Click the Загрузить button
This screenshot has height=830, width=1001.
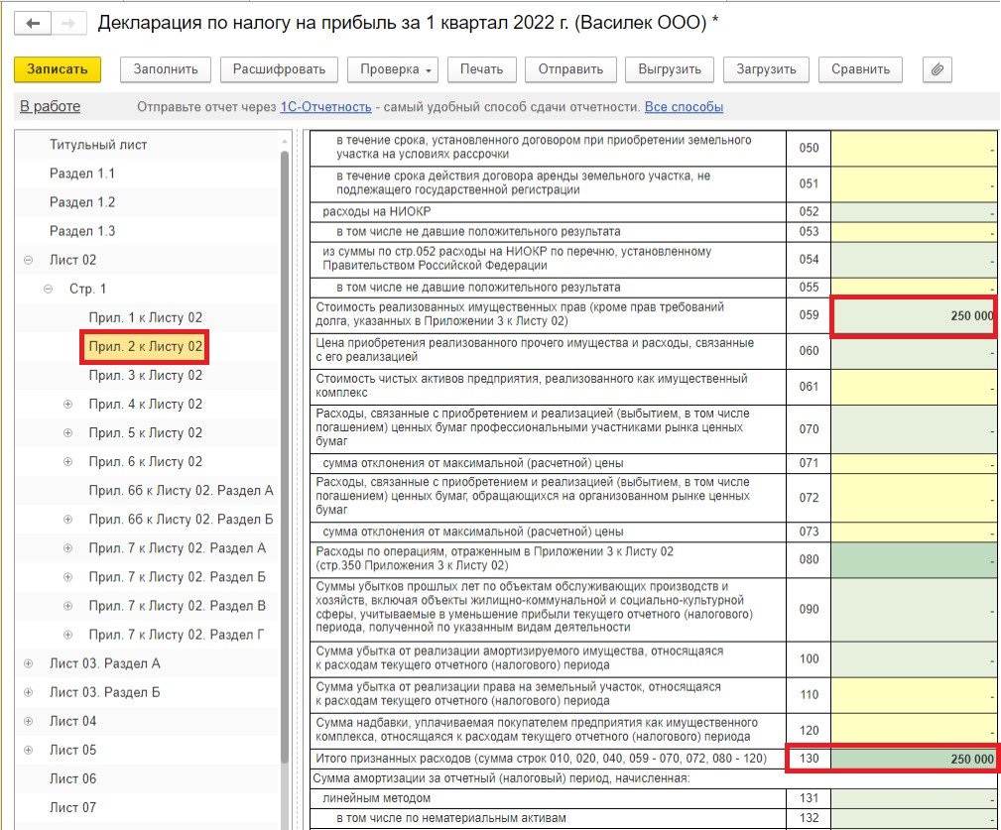[x=766, y=69]
